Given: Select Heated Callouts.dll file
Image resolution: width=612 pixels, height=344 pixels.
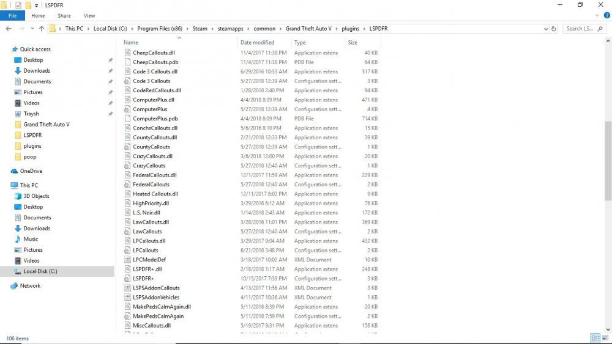Looking at the screenshot, I should click(x=155, y=194).
